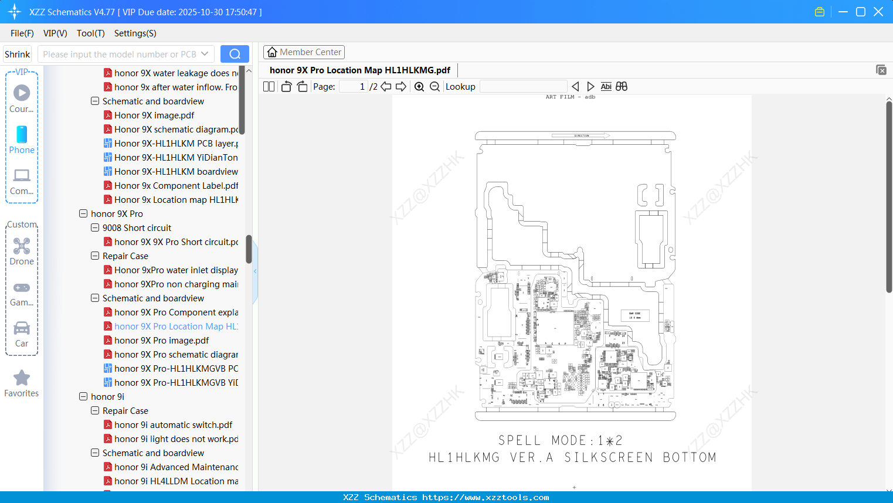
Task: Select the Phone category
Action: coord(22,140)
